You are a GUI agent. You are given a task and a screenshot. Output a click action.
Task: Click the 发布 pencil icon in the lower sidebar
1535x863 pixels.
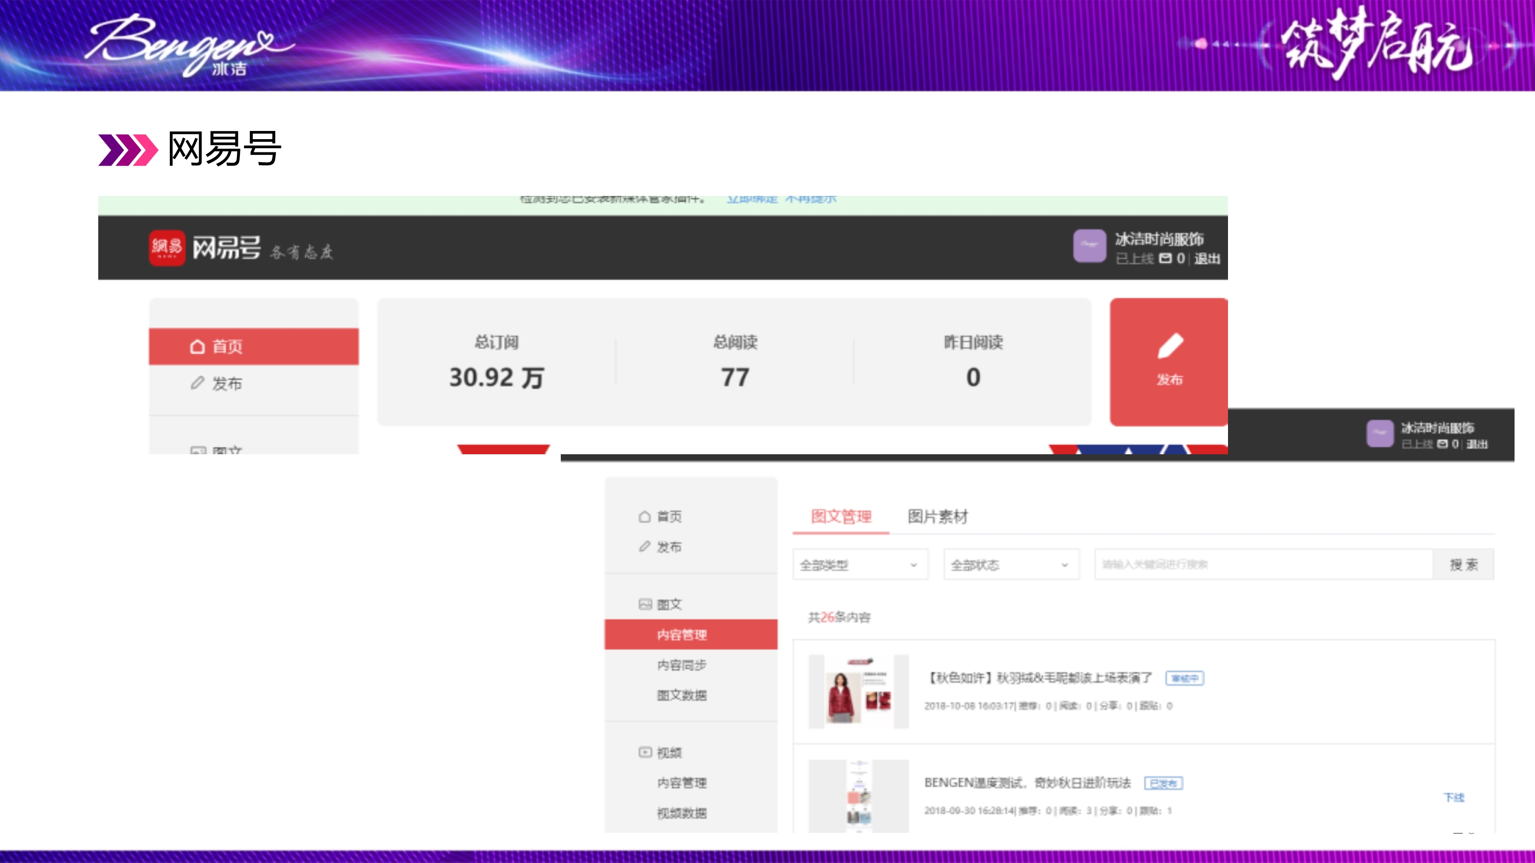(644, 546)
